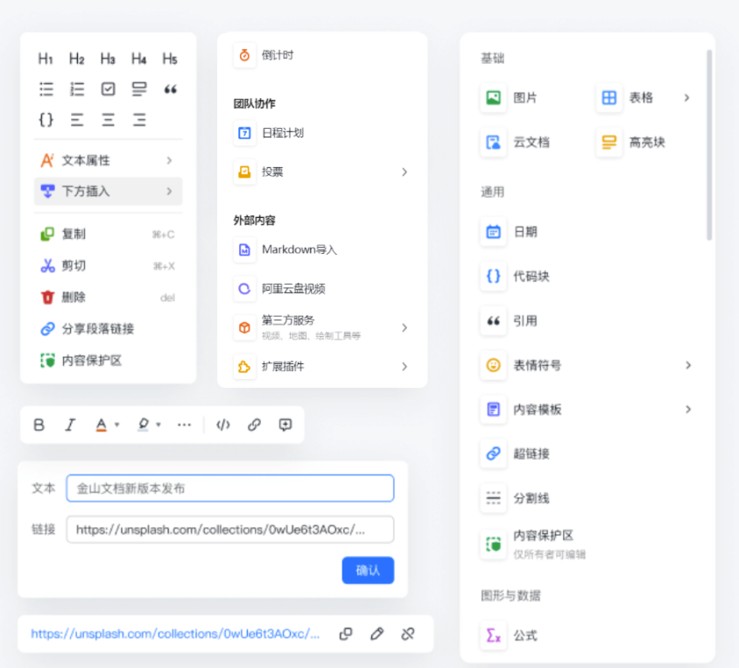739x668 pixels.
Task: Toggle italic formatting in the toolbar
Action: point(70,425)
